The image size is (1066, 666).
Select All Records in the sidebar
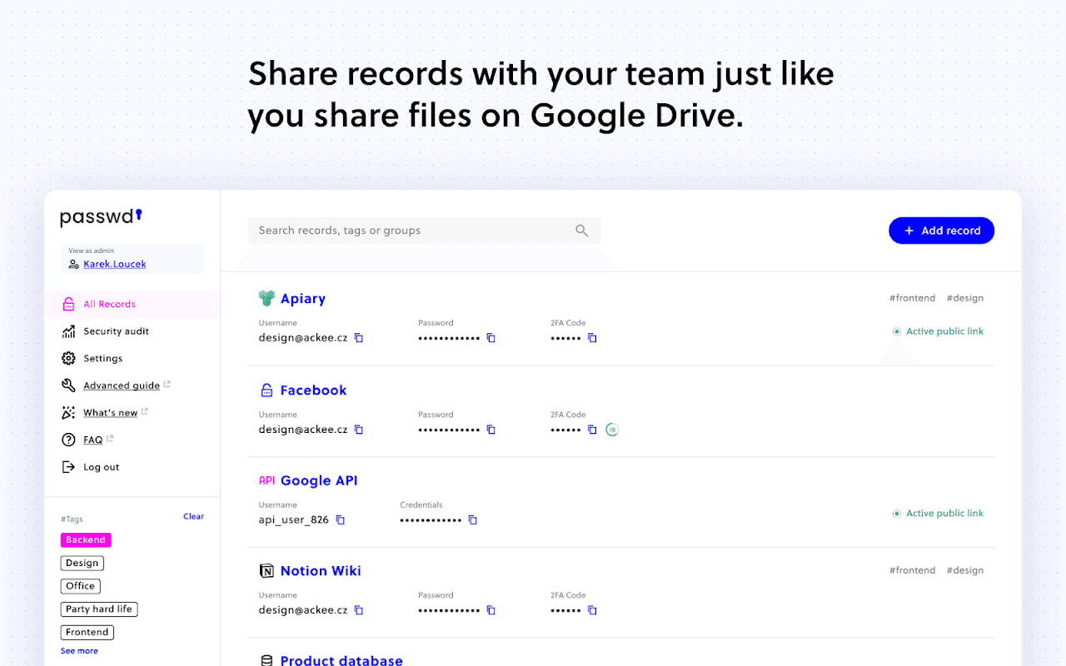click(x=109, y=304)
